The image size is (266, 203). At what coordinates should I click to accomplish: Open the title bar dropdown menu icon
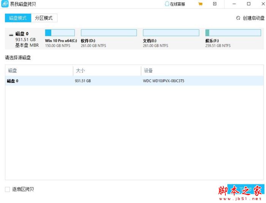(215, 4)
